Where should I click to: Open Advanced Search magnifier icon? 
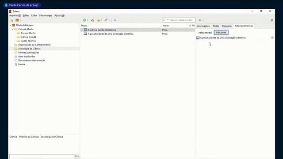click(x=115, y=20)
